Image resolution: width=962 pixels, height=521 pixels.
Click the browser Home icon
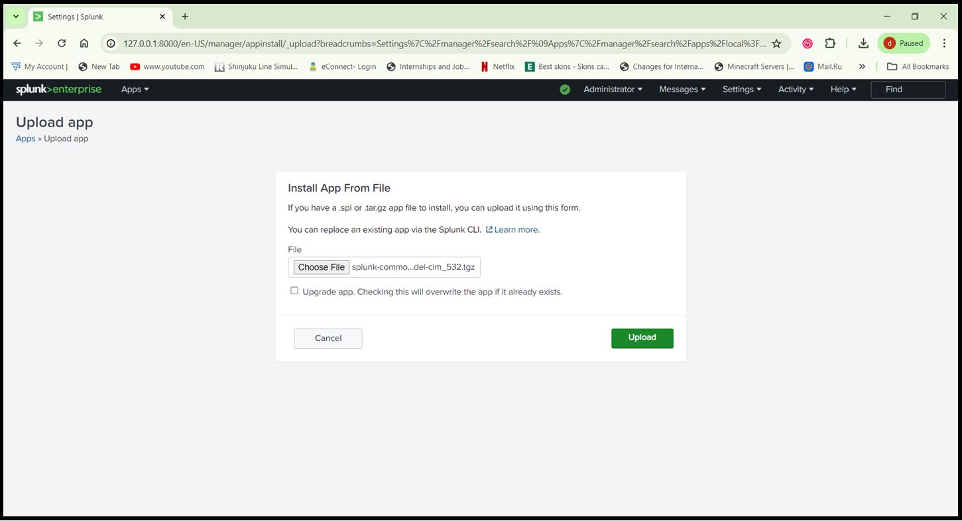pos(85,42)
